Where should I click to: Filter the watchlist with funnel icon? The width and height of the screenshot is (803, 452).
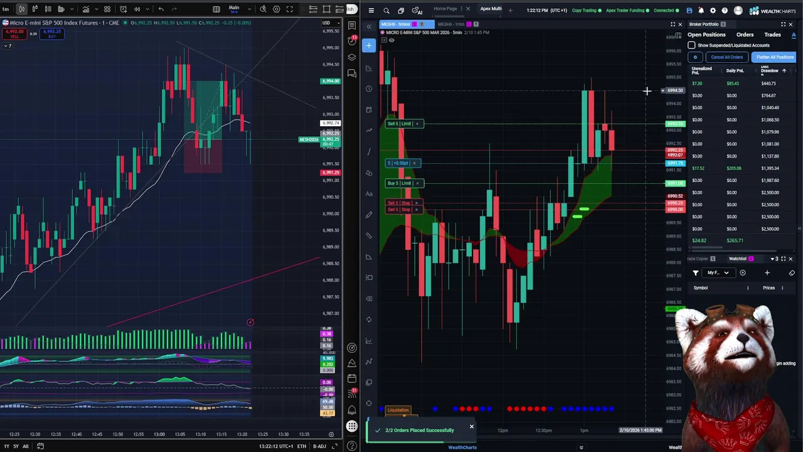coord(696,273)
